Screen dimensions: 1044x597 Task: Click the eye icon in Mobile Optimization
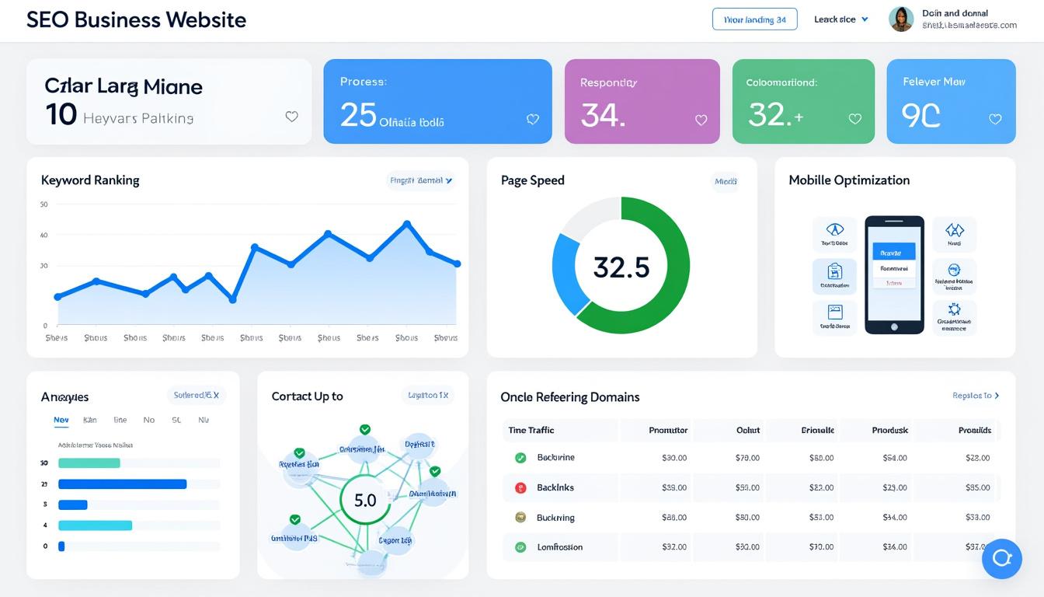[x=834, y=230]
